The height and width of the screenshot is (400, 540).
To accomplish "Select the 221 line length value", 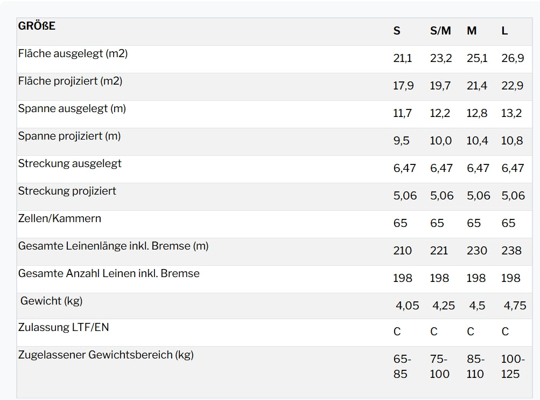I will (x=439, y=251).
